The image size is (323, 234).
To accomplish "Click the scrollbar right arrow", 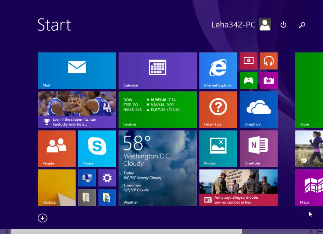I will tap(310, 232).
